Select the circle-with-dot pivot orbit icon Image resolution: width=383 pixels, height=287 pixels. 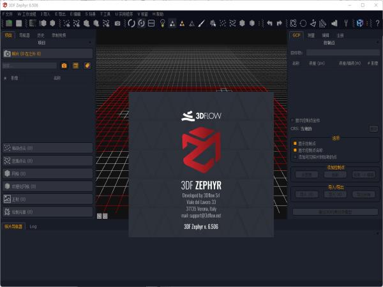point(142,24)
